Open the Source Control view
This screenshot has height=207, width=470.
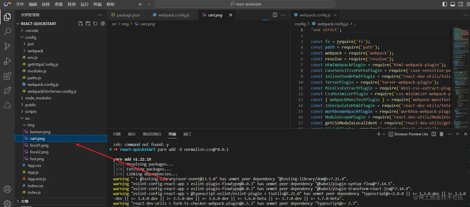7,46
